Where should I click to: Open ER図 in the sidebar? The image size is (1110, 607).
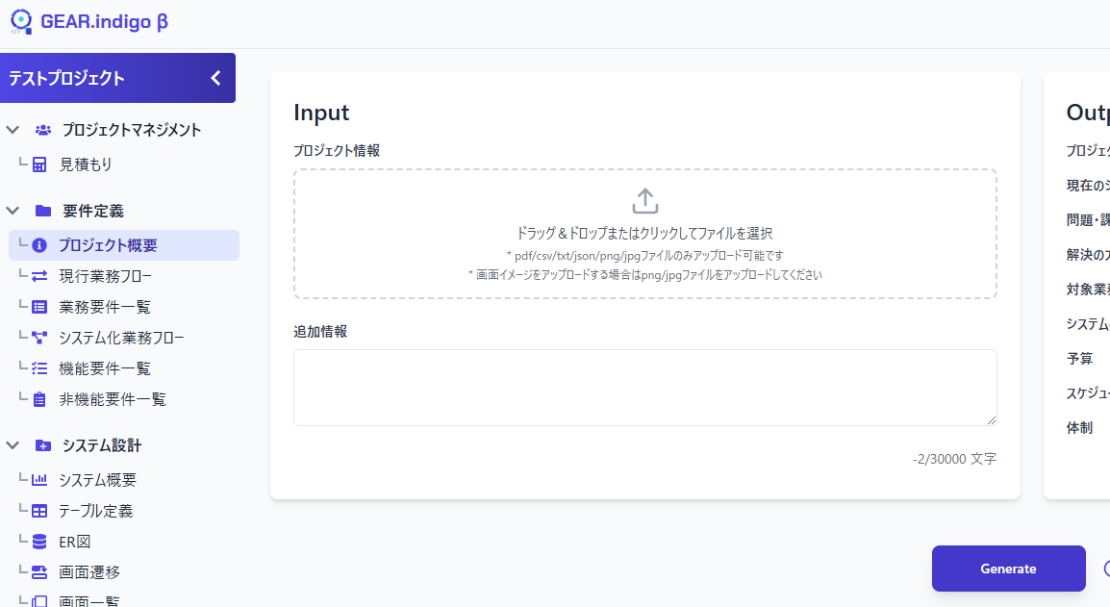point(74,542)
